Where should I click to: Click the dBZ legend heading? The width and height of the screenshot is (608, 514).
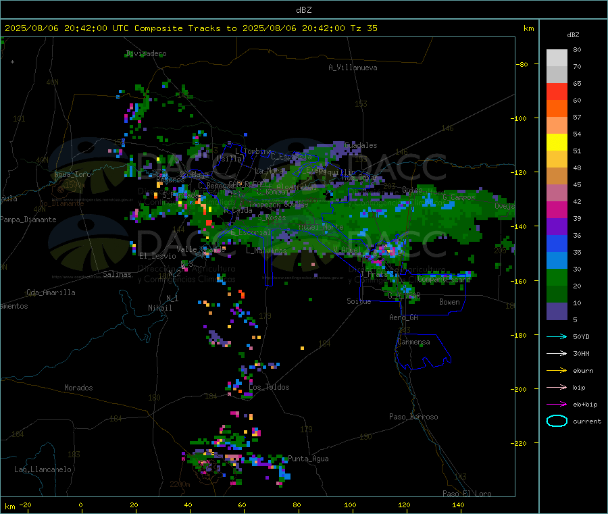pyautogui.click(x=573, y=35)
